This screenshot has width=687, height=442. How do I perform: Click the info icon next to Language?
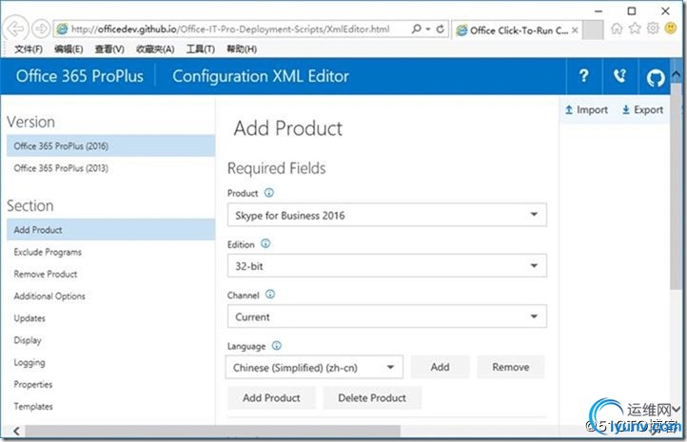(x=277, y=346)
